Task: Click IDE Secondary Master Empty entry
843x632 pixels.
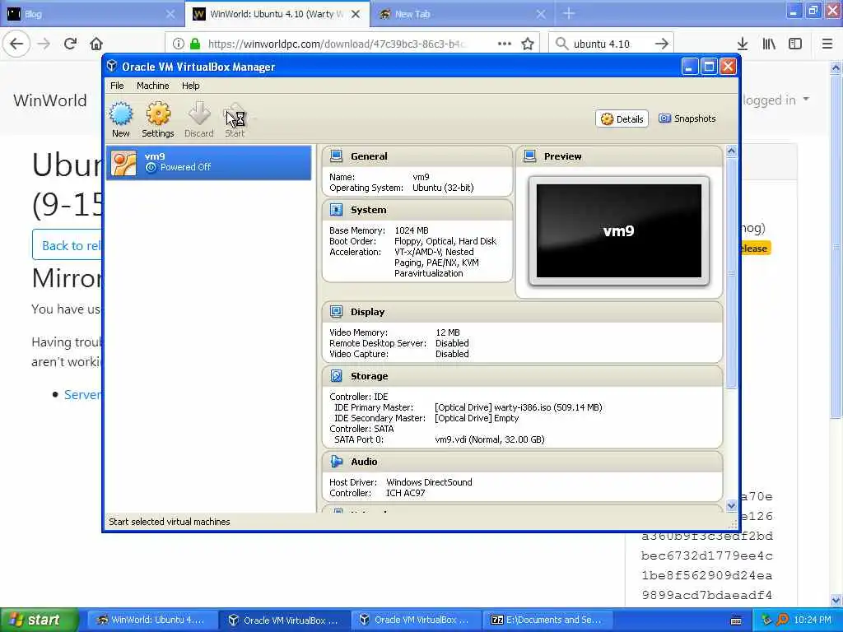Action: pyautogui.click(x=477, y=418)
